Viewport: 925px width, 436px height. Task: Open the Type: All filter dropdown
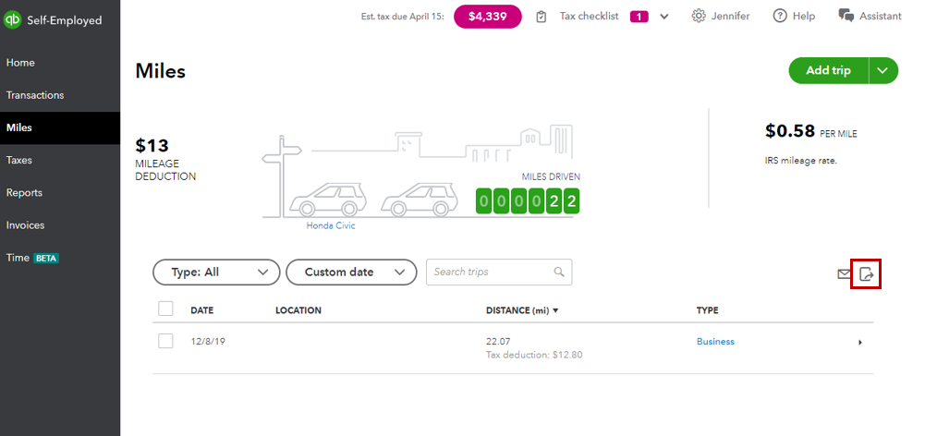pyautogui.click(x=216, y=272)
